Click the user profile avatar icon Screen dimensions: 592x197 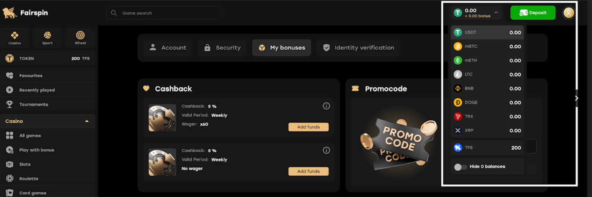(x=569, y=13)
